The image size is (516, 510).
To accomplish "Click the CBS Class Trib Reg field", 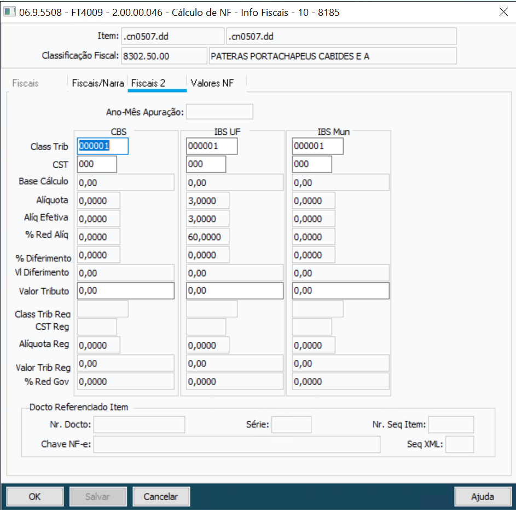I will tap(103, 309).
